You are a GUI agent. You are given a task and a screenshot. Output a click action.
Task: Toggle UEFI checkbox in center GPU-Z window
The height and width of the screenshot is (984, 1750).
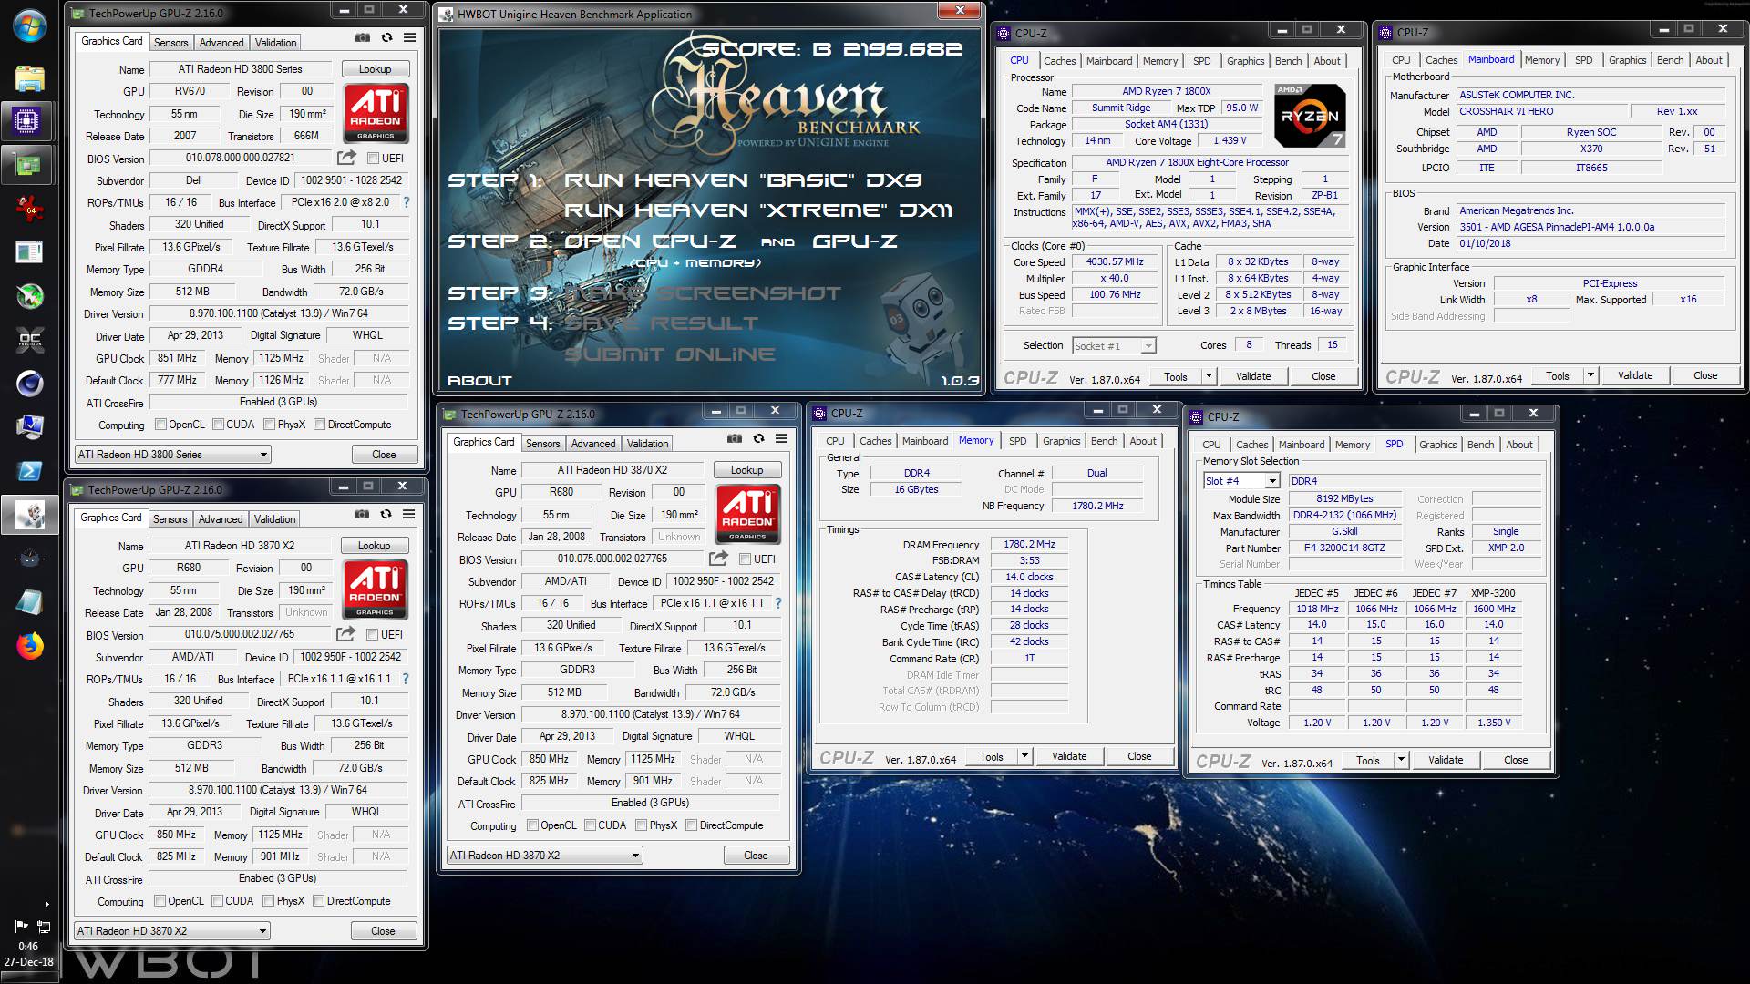745,559
